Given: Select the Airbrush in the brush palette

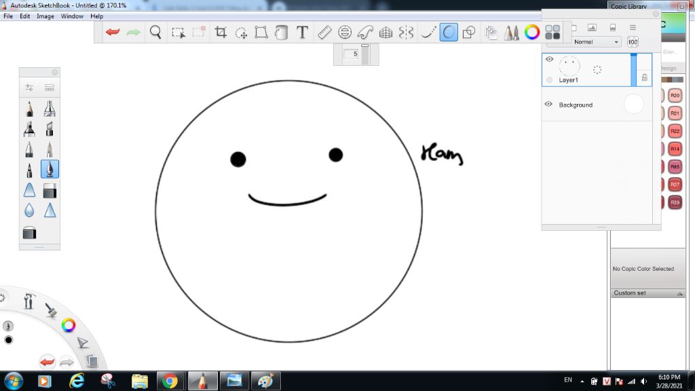Looking at the screenshot, I should coord(50,108).
